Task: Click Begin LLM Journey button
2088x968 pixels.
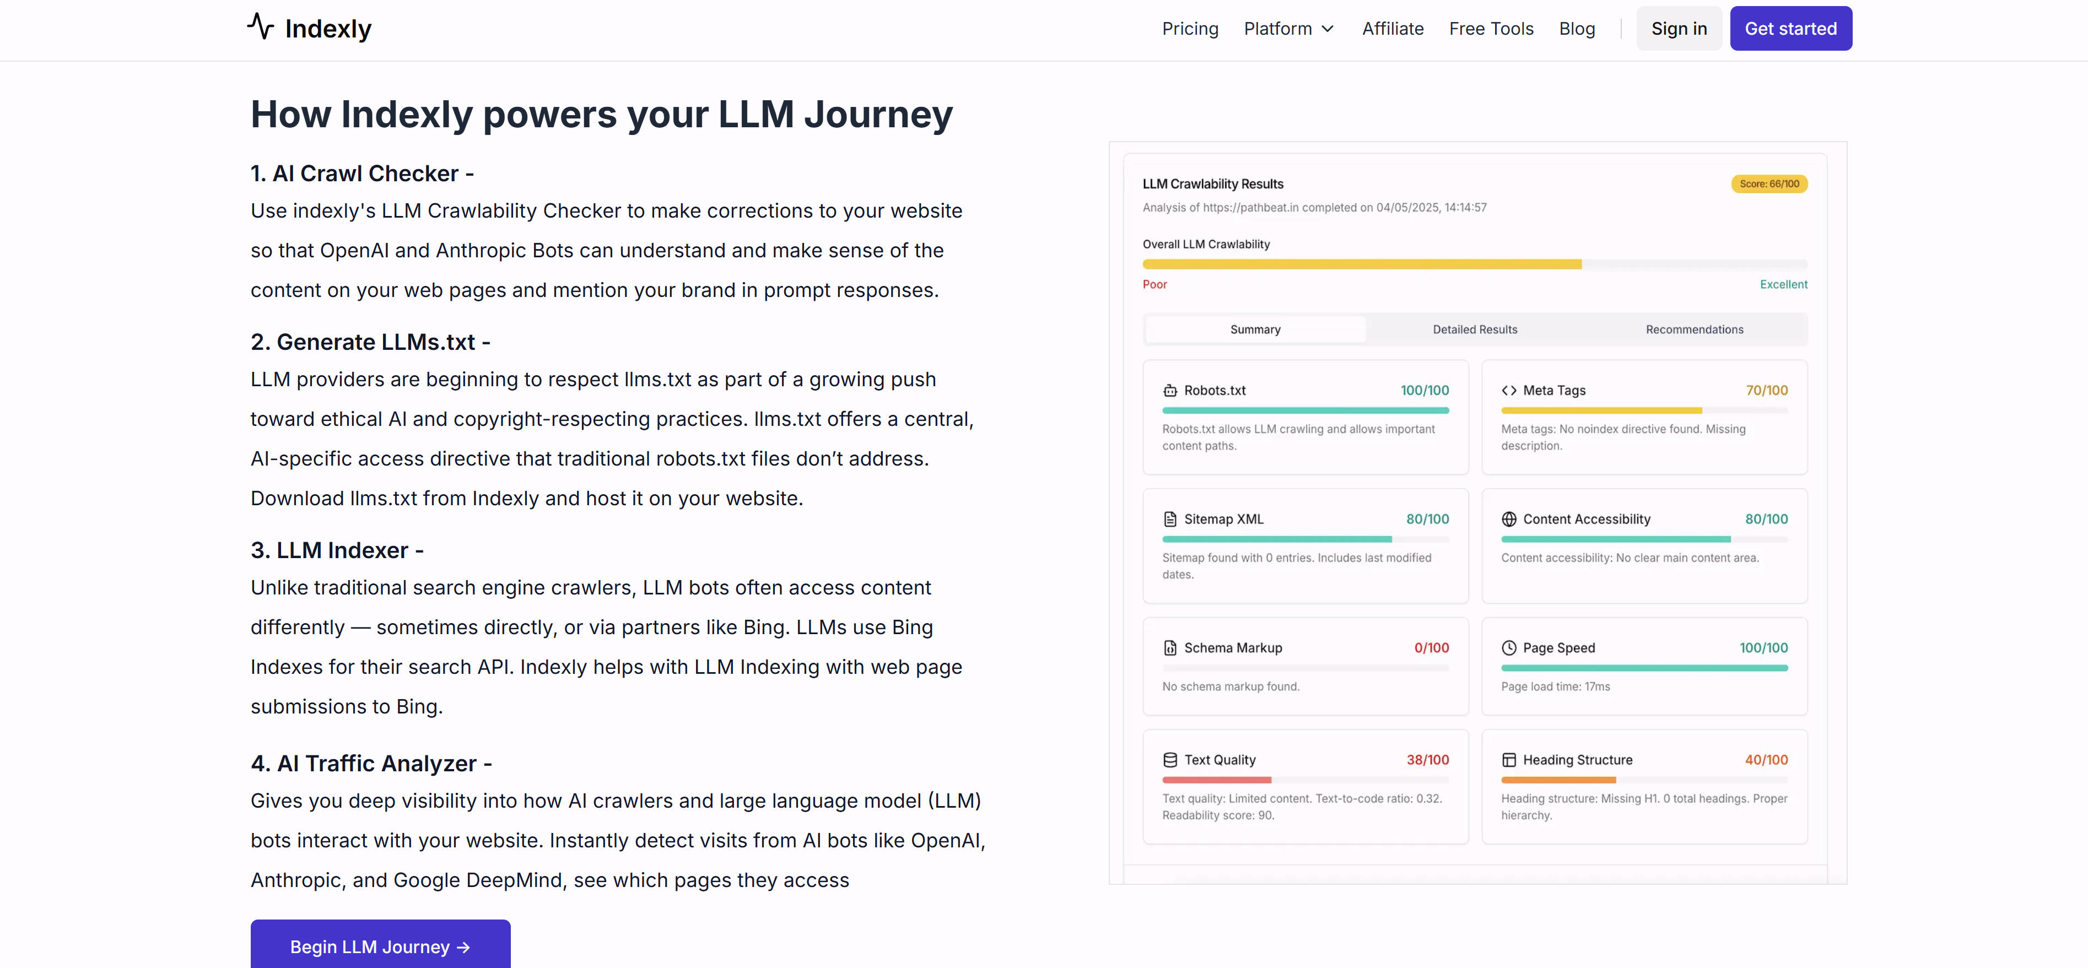Action: (380, 946)
